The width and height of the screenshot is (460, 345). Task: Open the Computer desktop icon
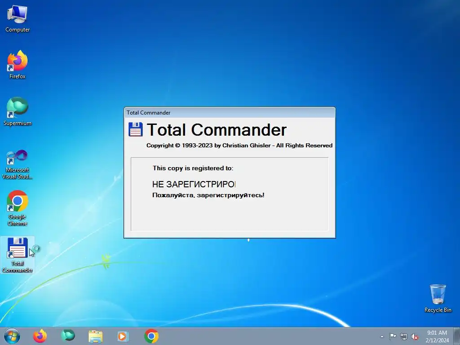pyautogui.click(x=18, y=18)
